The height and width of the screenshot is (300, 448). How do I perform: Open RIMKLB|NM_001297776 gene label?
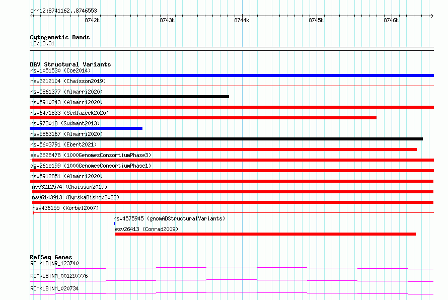tap(59, 276)
